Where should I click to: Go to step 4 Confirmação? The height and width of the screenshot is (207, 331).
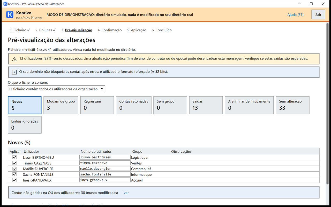tap(110, 30)
